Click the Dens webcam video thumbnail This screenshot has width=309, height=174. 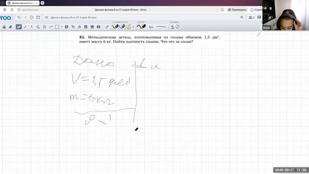click(285, 15)
